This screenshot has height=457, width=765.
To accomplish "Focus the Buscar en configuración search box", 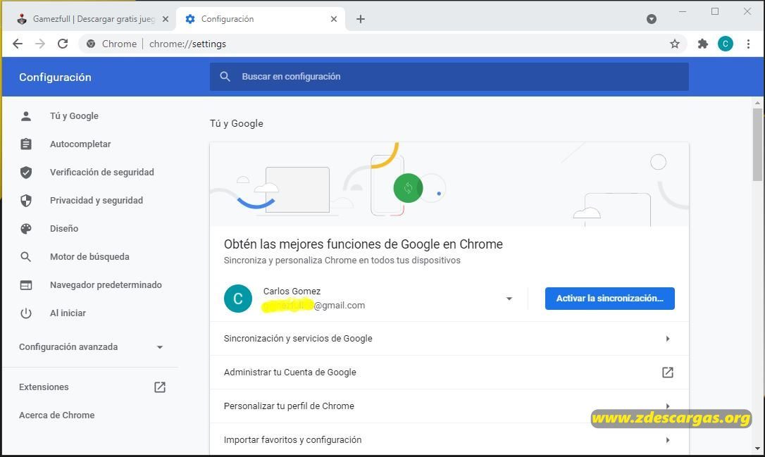I will [x=449, y=77].
